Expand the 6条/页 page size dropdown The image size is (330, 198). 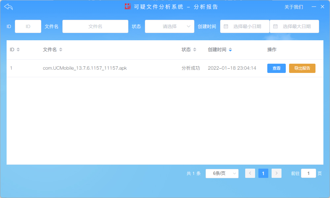(x=222, y=173)
